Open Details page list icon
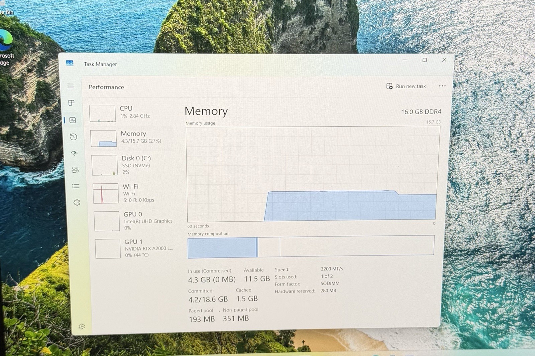This screenshot has height=356, width=535. 76,186
